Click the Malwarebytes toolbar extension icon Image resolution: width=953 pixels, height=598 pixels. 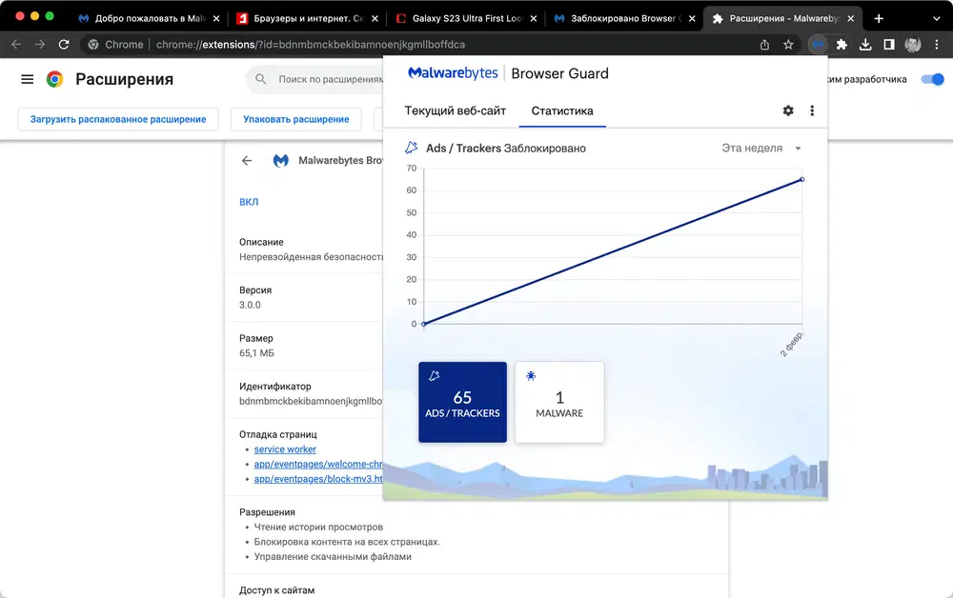click(x=818, y=45)
